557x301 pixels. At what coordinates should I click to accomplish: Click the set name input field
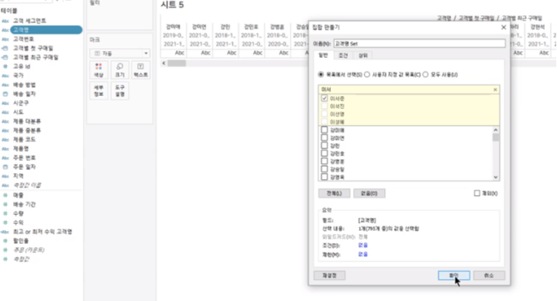click(419, 43)
